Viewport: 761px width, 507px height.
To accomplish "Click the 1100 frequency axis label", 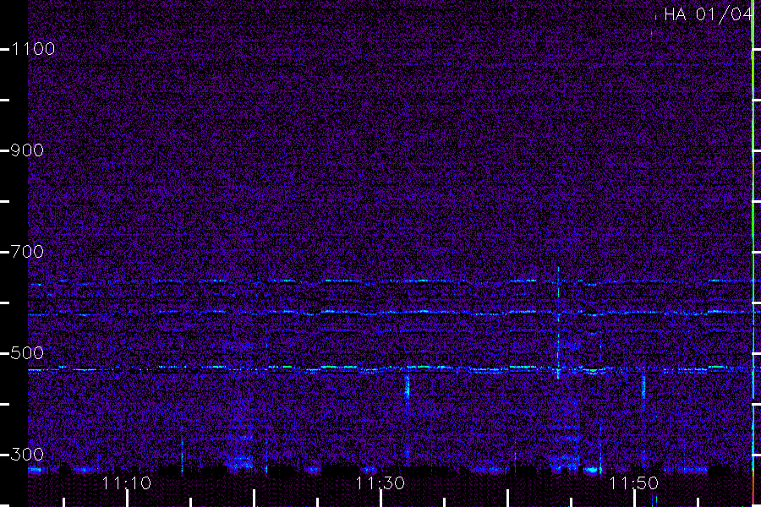I will click(x=33, y=49).
